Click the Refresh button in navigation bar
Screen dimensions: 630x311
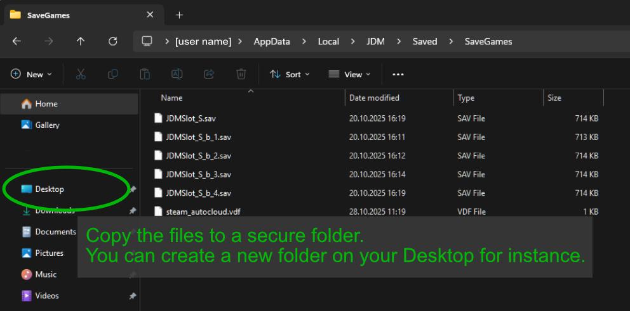[x=113, y=41]
